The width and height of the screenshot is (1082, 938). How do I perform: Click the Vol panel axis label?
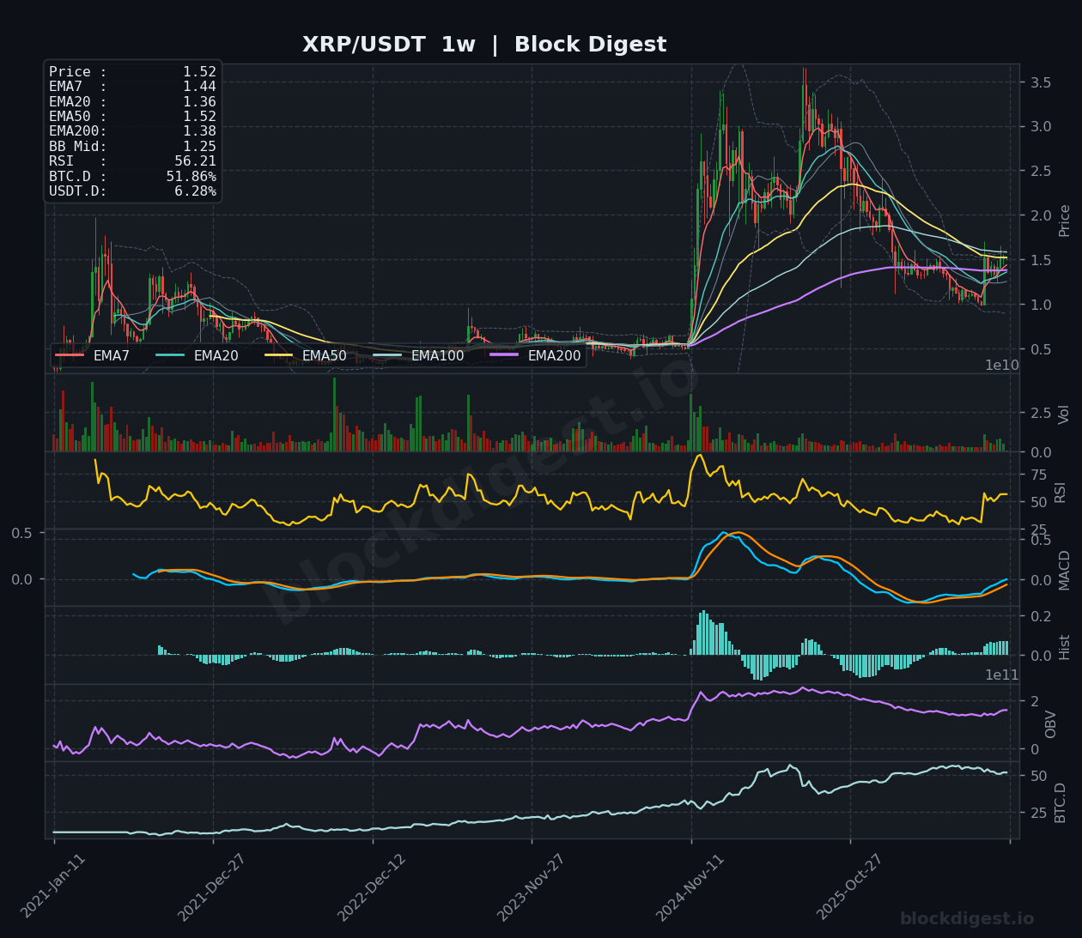(1065, 414)
